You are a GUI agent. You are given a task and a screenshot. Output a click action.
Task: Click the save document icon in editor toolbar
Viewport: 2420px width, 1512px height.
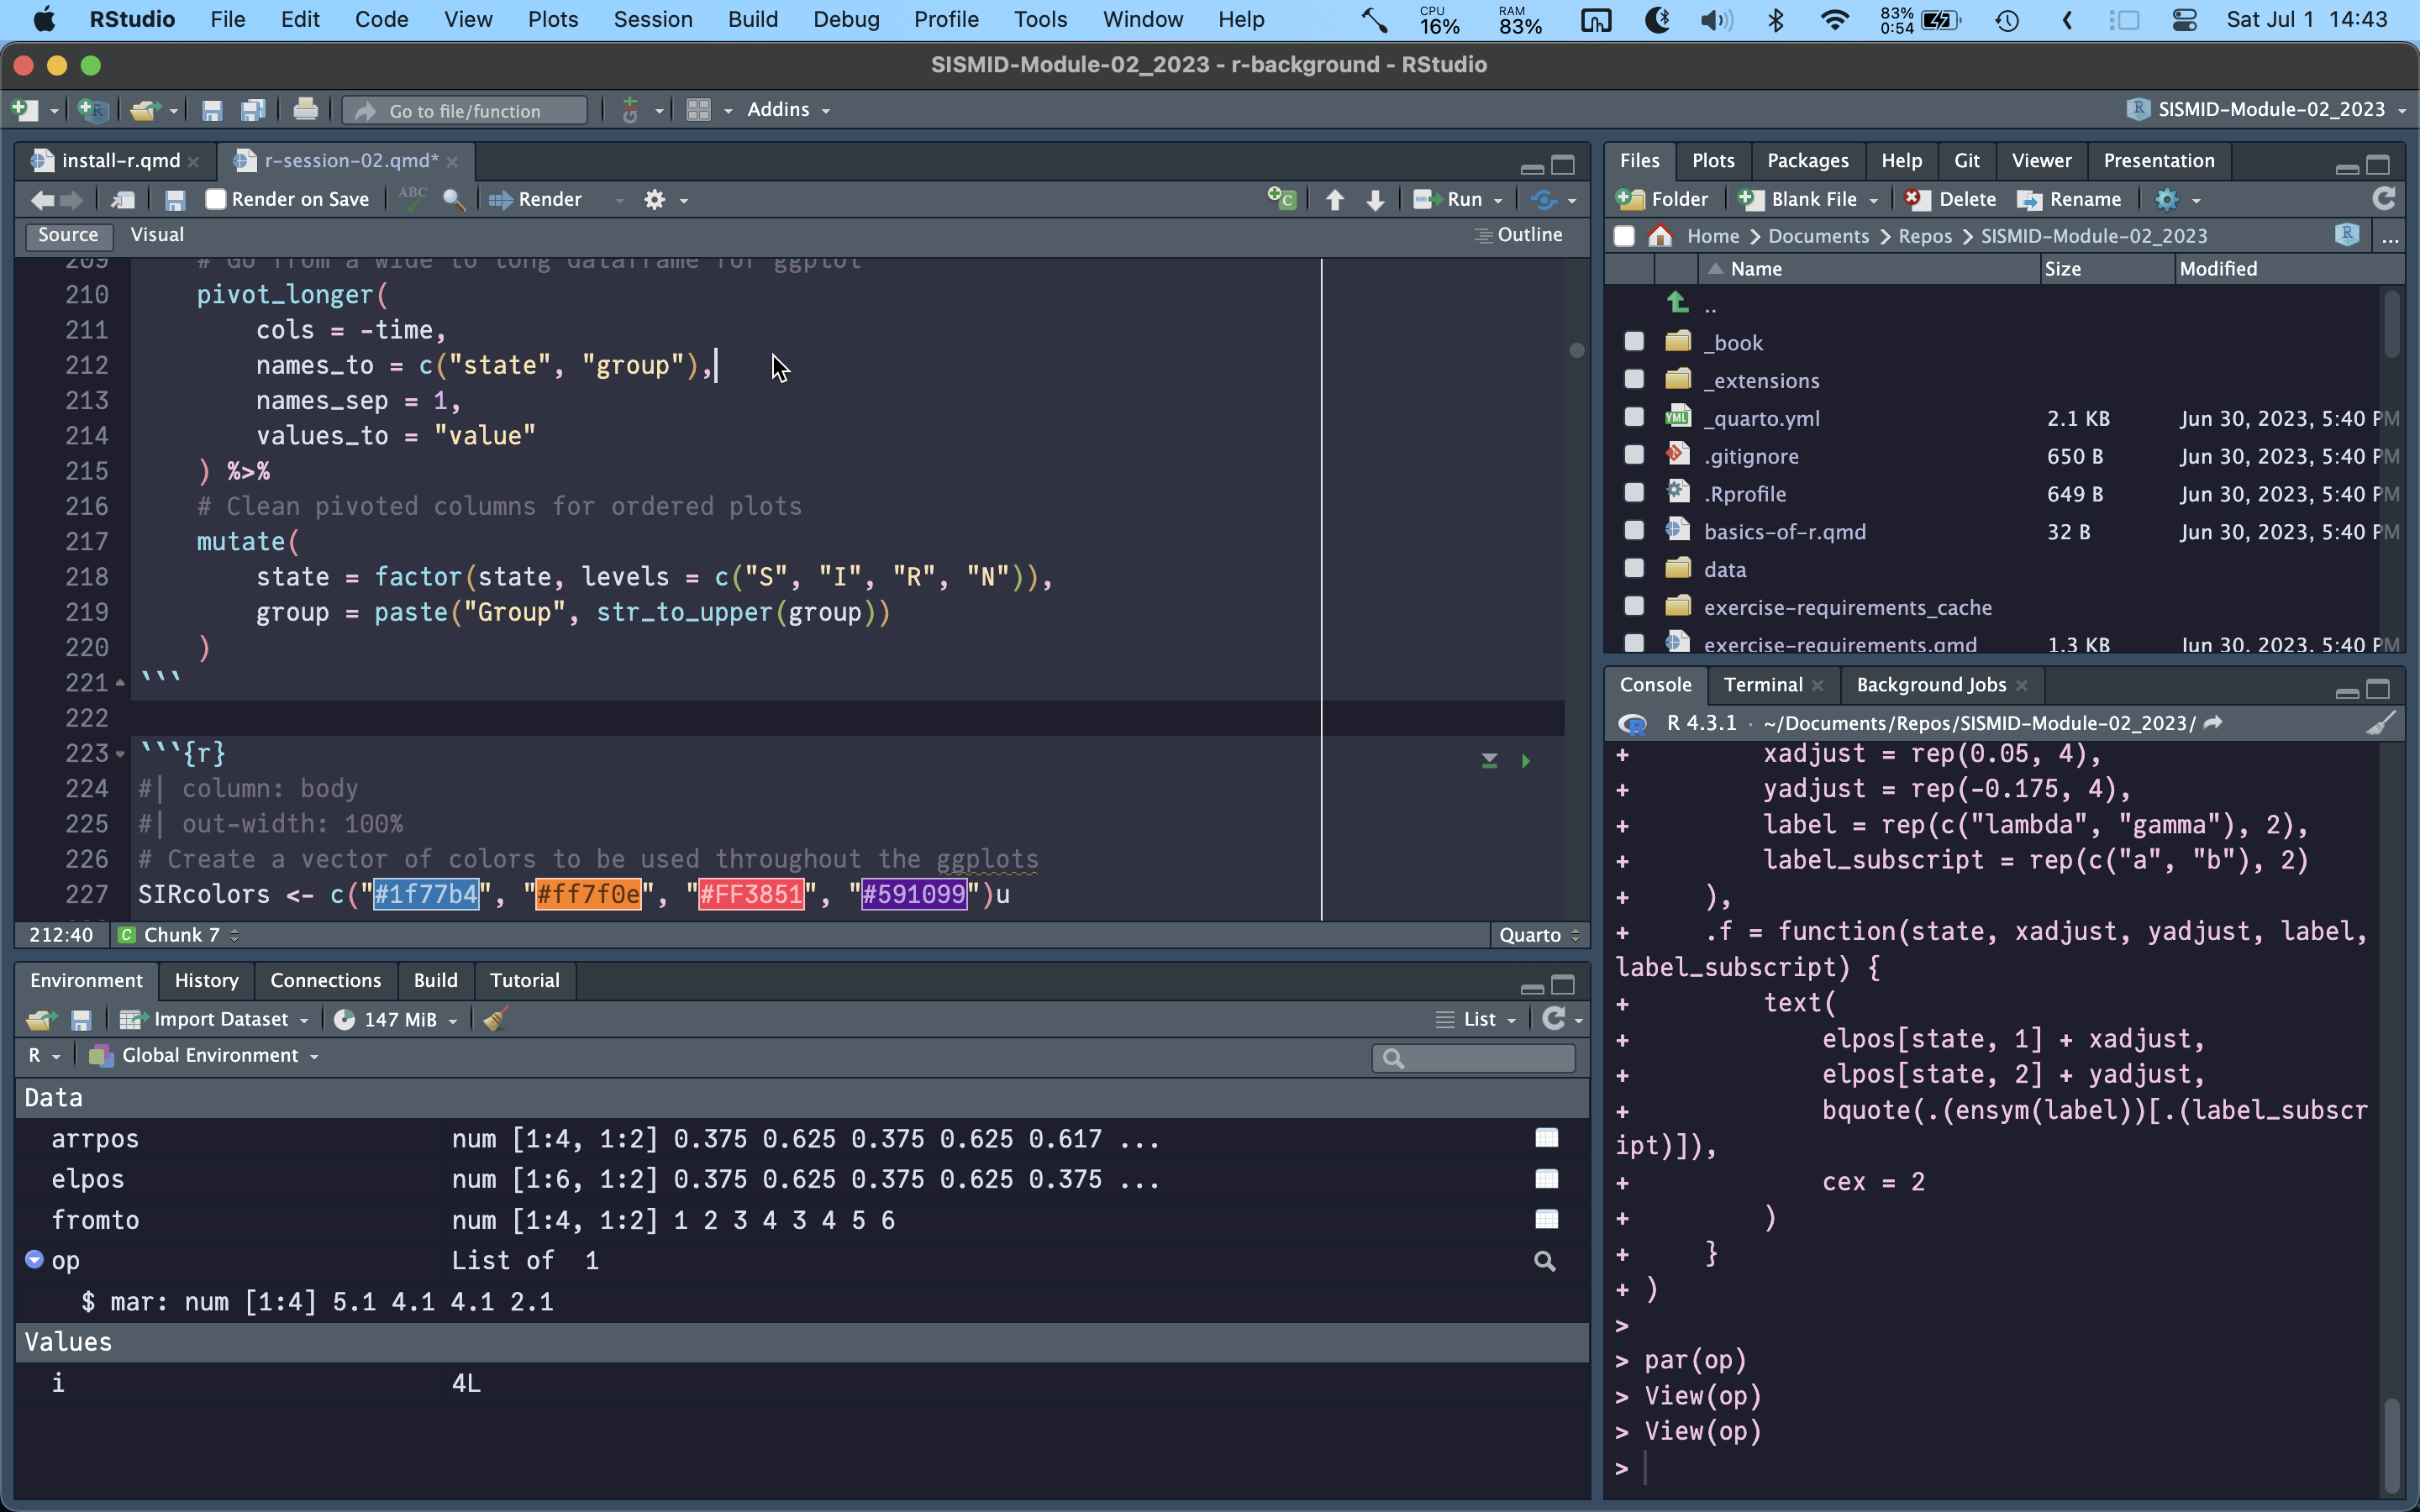[x=175, y=200]
